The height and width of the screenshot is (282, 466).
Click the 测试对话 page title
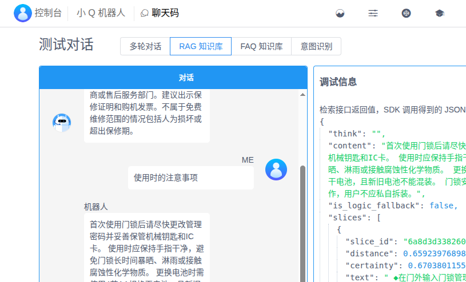pyautogui.click(x=66, y=45)
